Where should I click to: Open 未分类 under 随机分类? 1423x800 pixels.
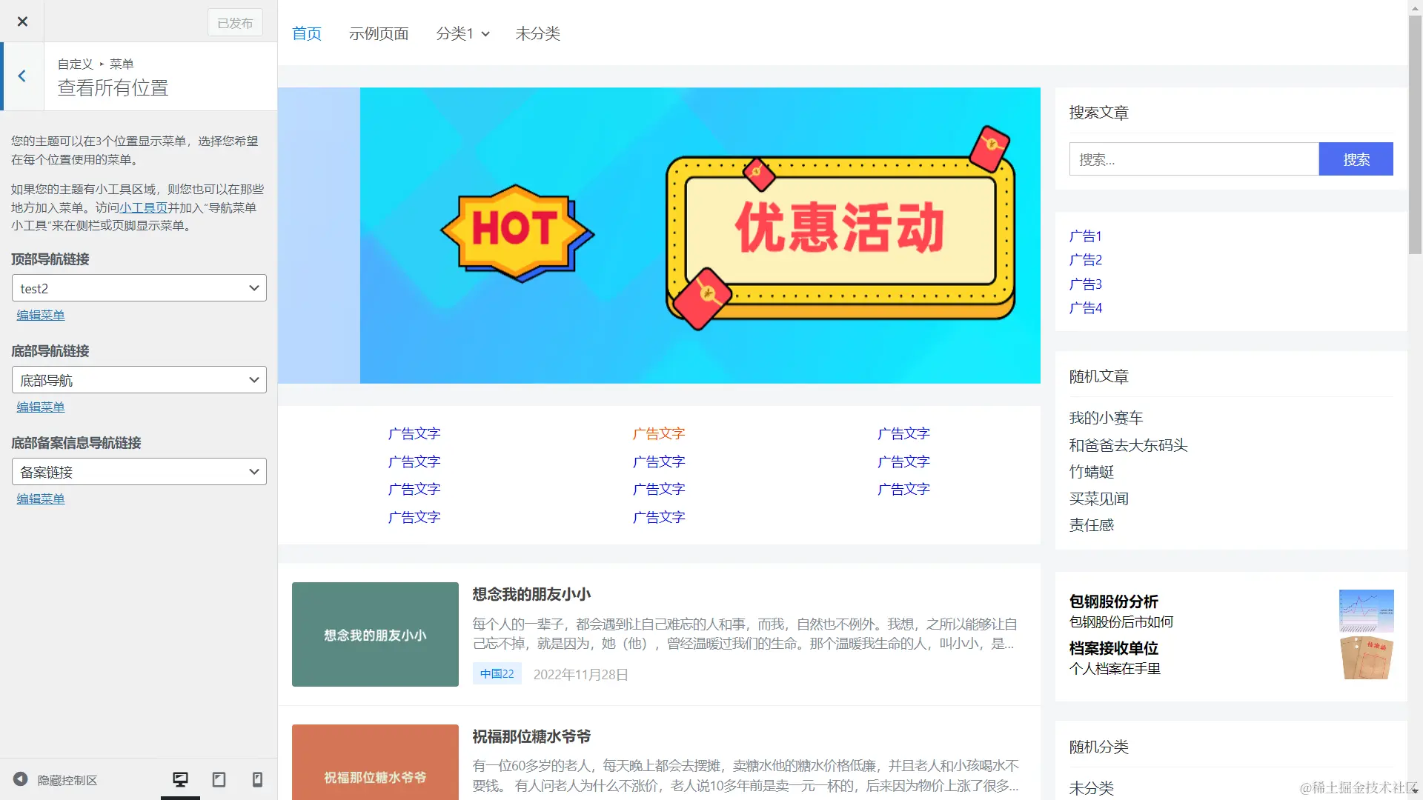click(x=1091, y=788)
